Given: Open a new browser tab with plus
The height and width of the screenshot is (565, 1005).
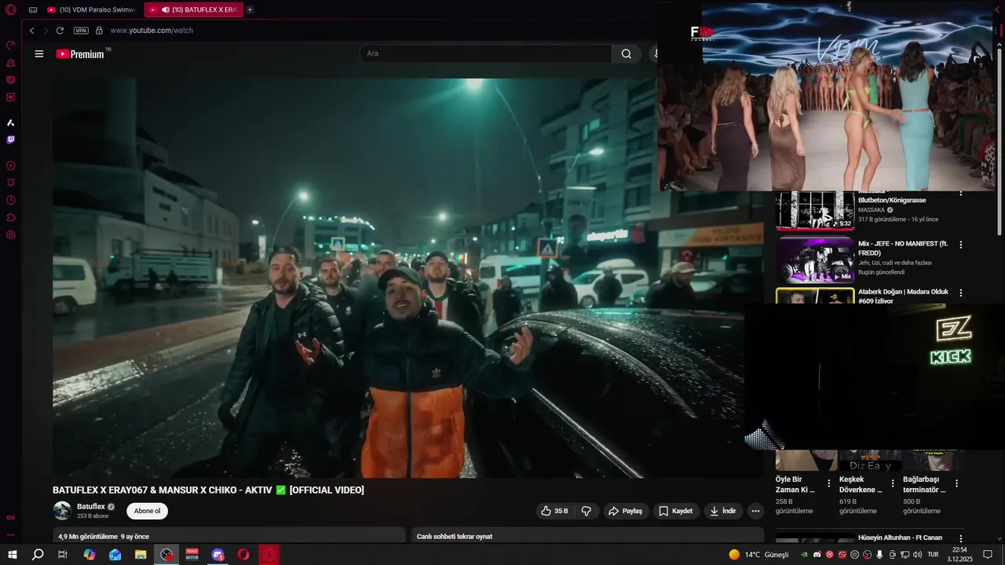Looking at the screenshot, I should [x=250, y=9].
